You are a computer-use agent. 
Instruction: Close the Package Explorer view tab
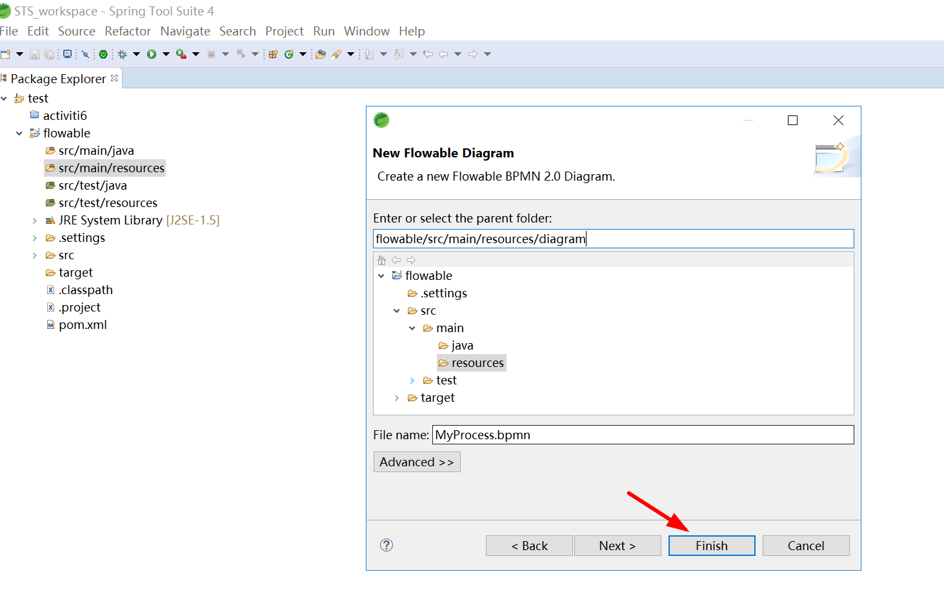114,78
